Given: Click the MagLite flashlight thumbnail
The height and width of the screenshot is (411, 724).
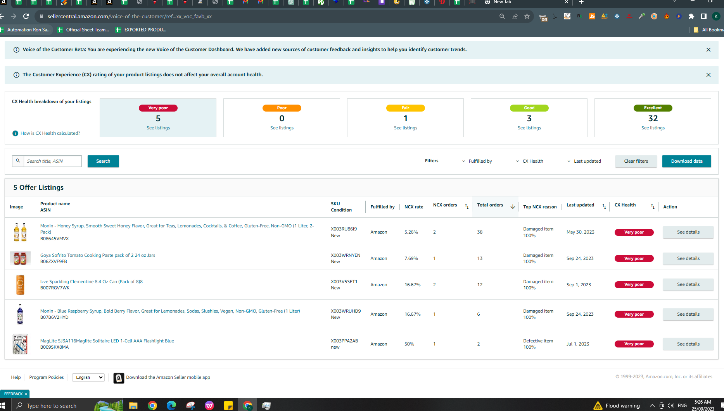Looking at the screenshot, I should (x=20, y=344).
